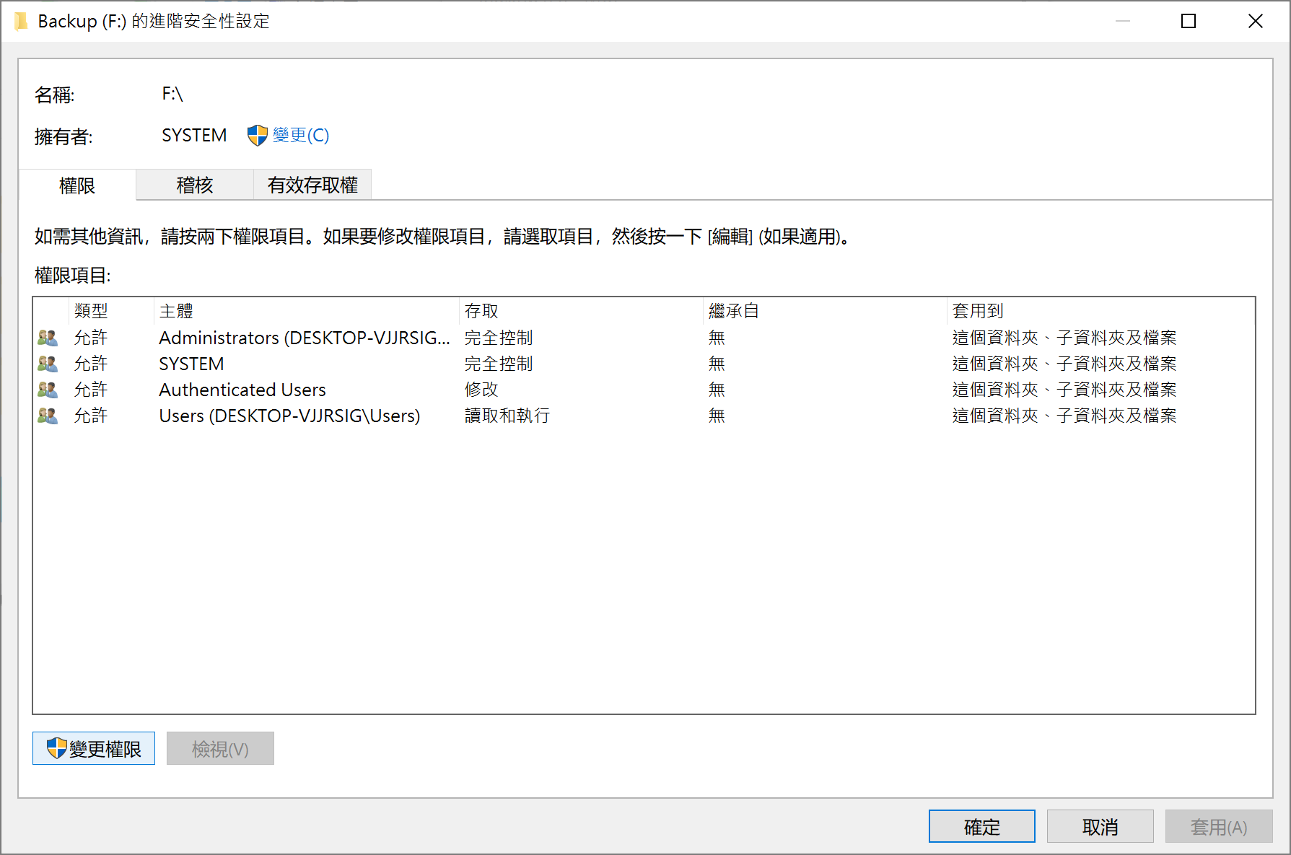Click the disabled 檢視(V) button

pyautogui.click(x=220, y=748)
